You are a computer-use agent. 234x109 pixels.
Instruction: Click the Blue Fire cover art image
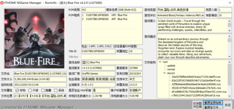click(34, 39)
